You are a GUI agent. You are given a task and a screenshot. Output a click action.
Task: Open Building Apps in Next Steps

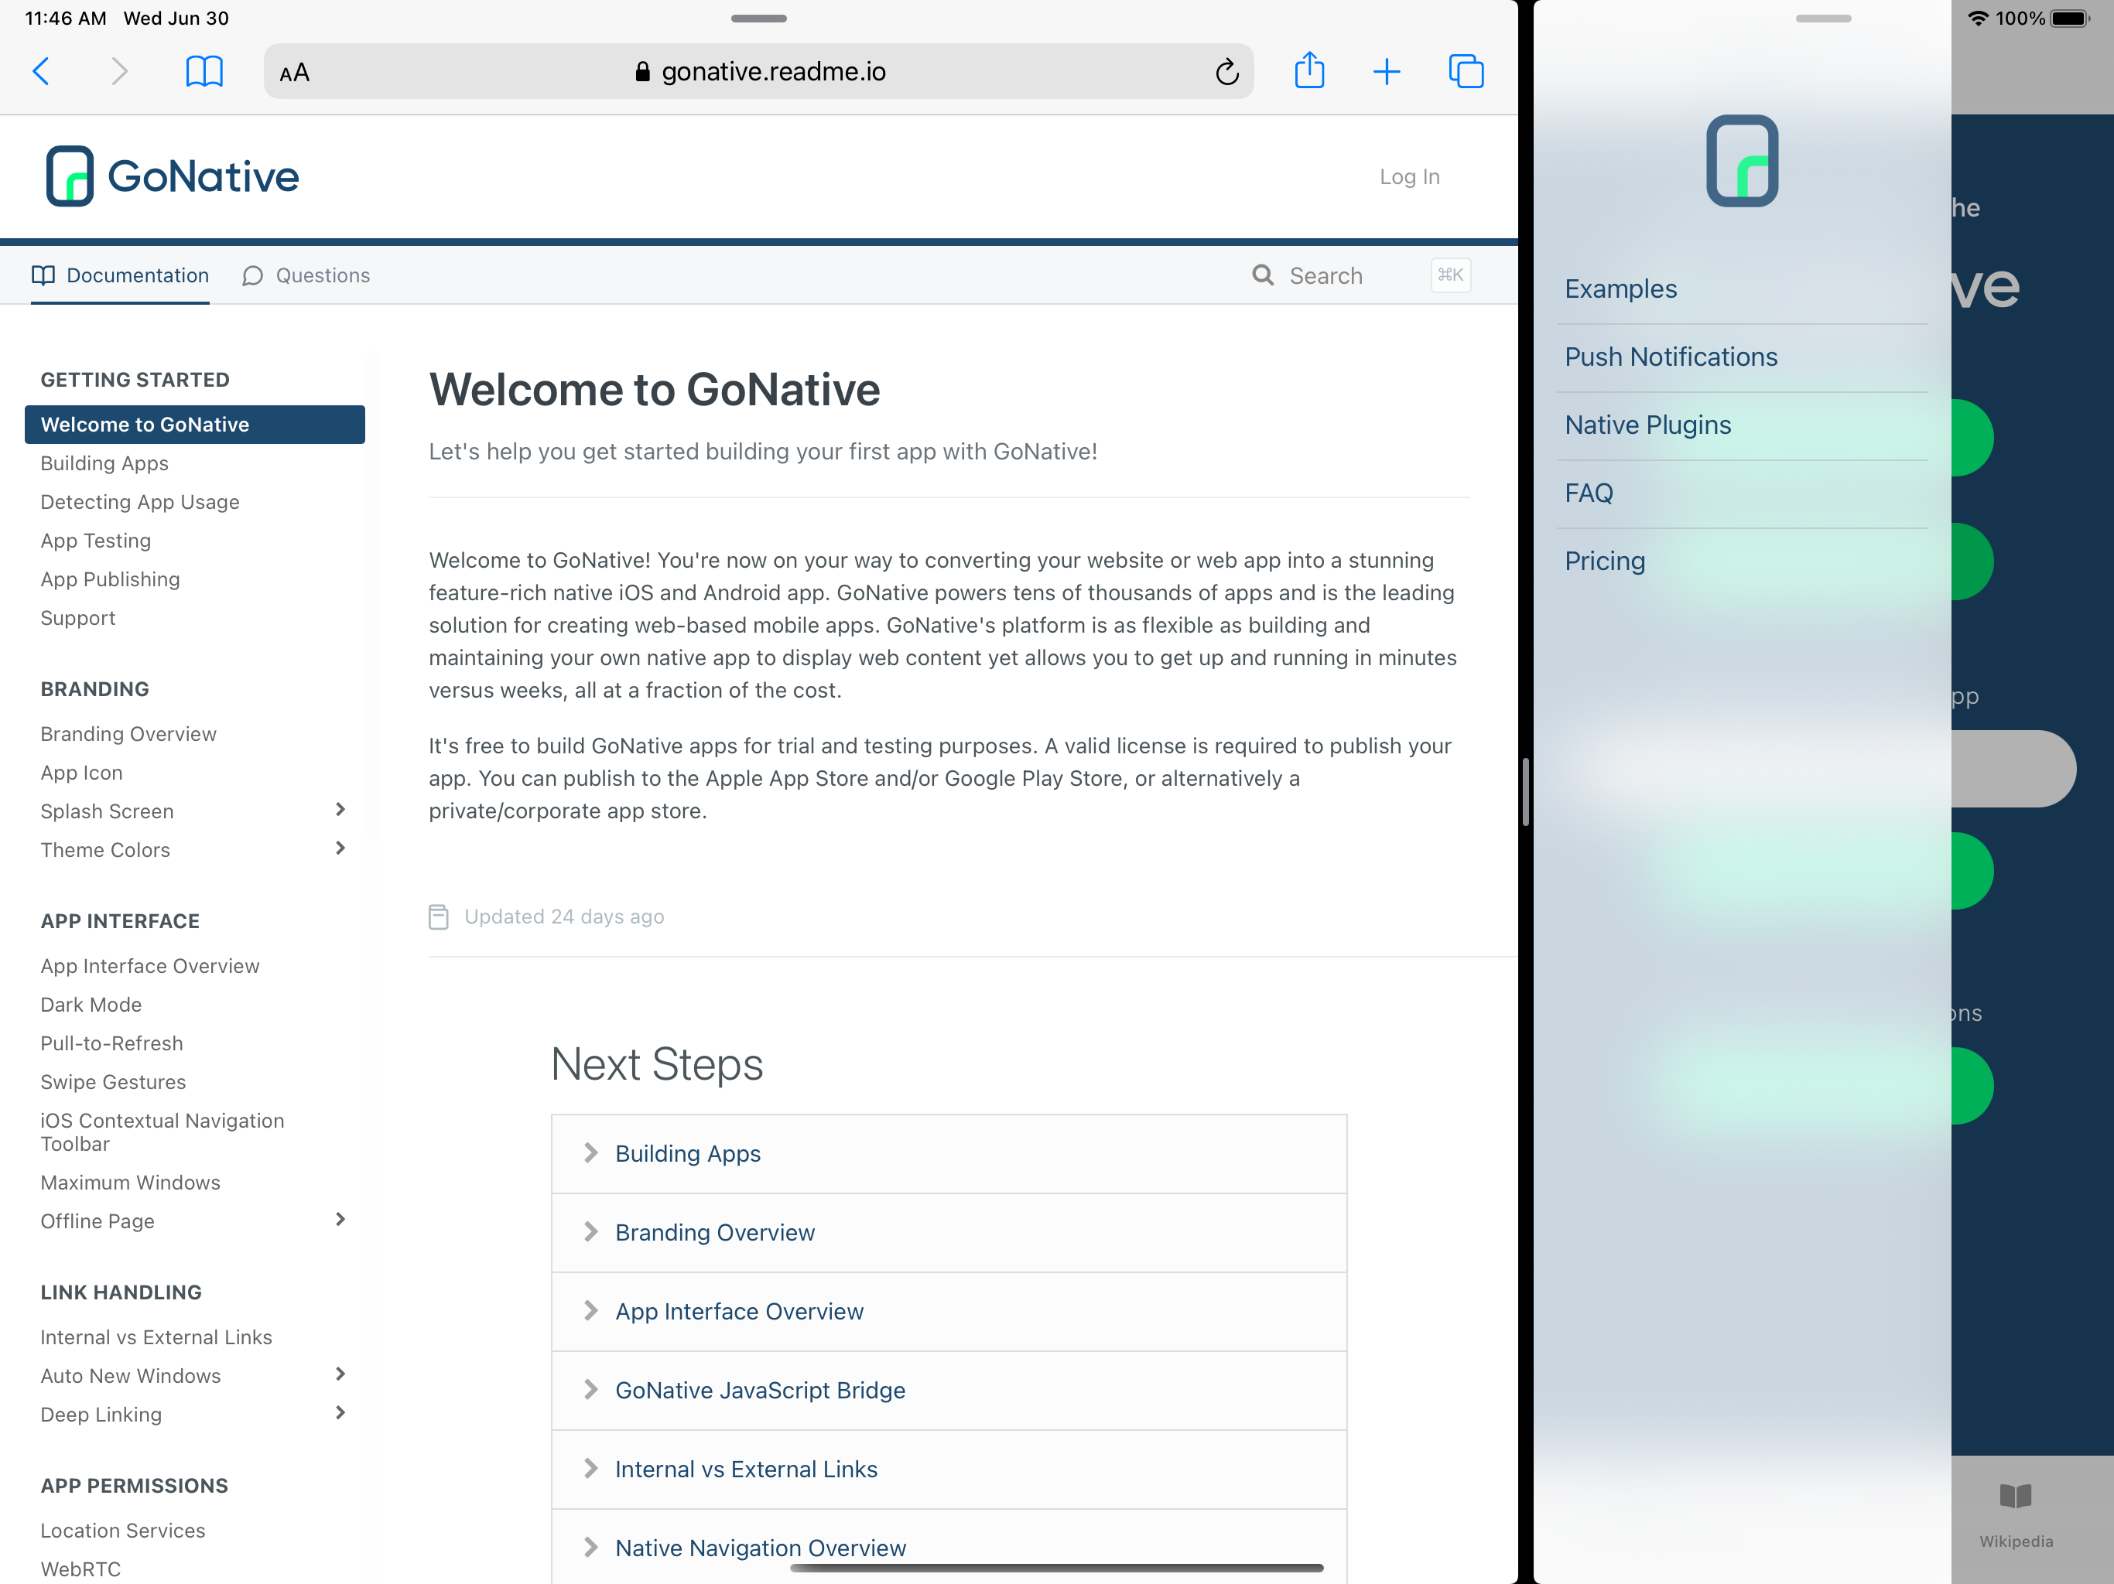click(x=949, y=1154)
